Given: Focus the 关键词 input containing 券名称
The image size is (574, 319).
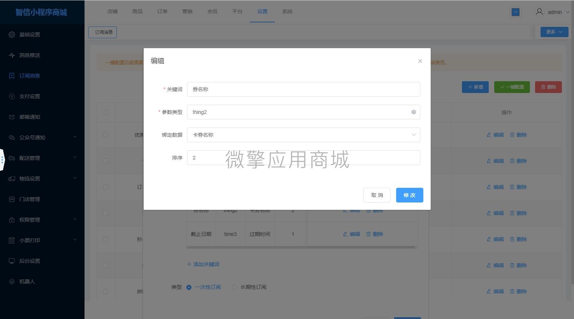Looking at the screenshot, I should [304, 89].
